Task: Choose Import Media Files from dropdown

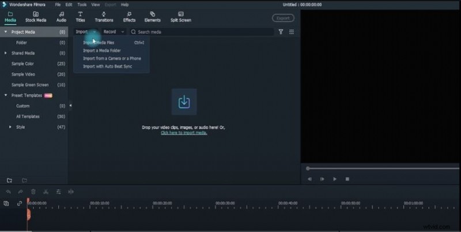Action: point(99,42)
